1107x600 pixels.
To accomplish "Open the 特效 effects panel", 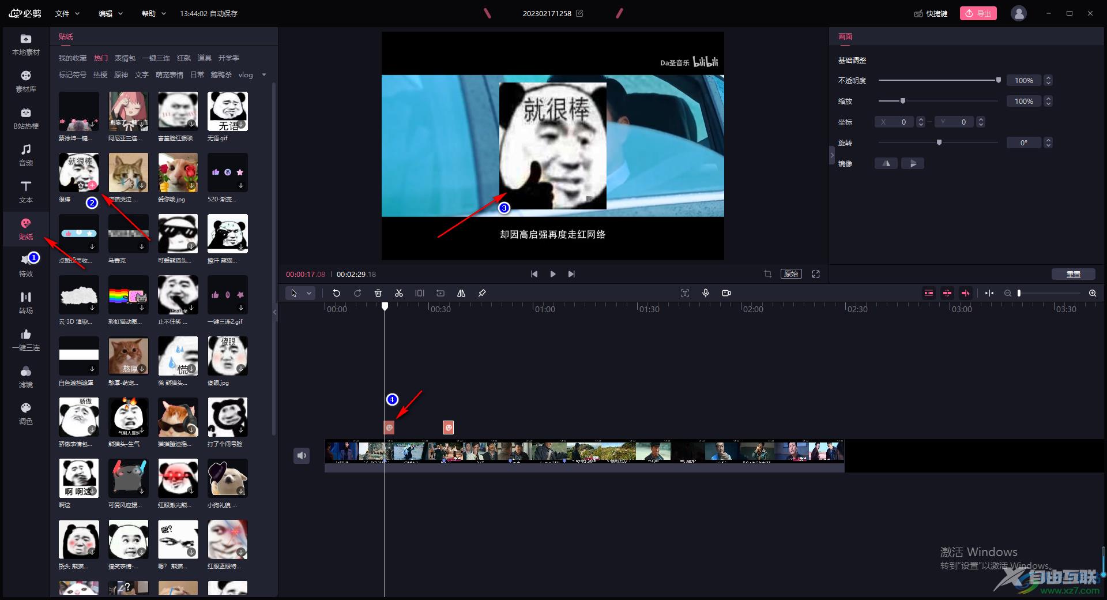I will pyautogui.click(x=26, y=266).
